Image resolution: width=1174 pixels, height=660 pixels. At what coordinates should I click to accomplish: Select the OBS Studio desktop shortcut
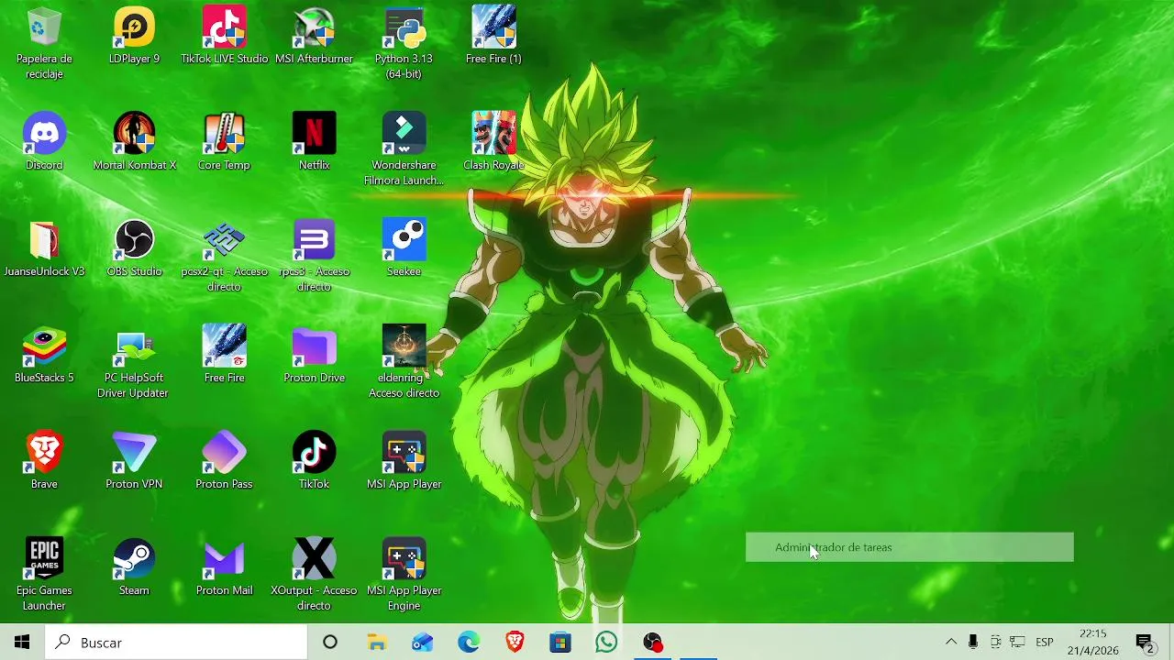pos(134,248)
